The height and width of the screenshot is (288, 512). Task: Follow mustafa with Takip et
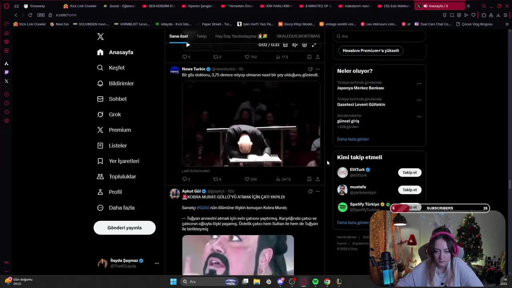[x=410, y=190]
